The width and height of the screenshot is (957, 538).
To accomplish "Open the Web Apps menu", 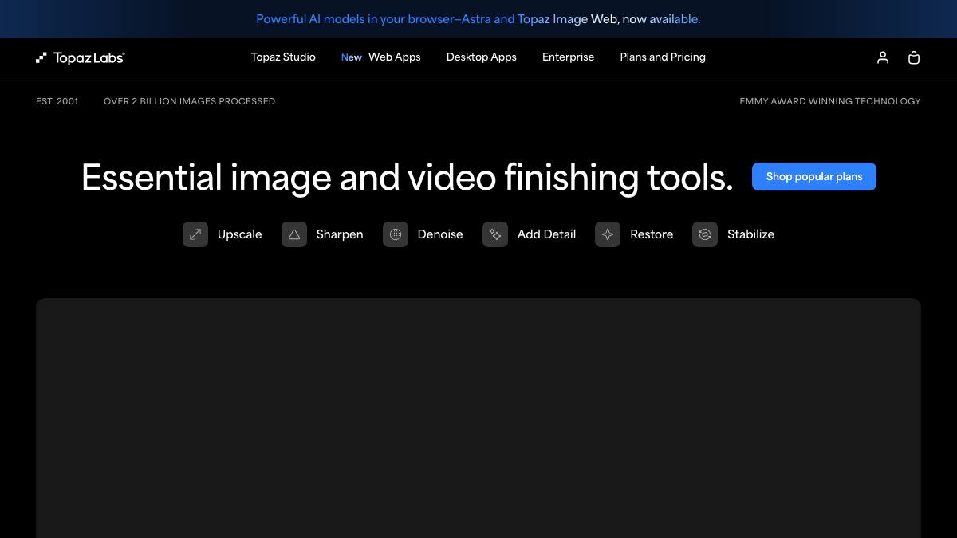I will click(394, 57).
